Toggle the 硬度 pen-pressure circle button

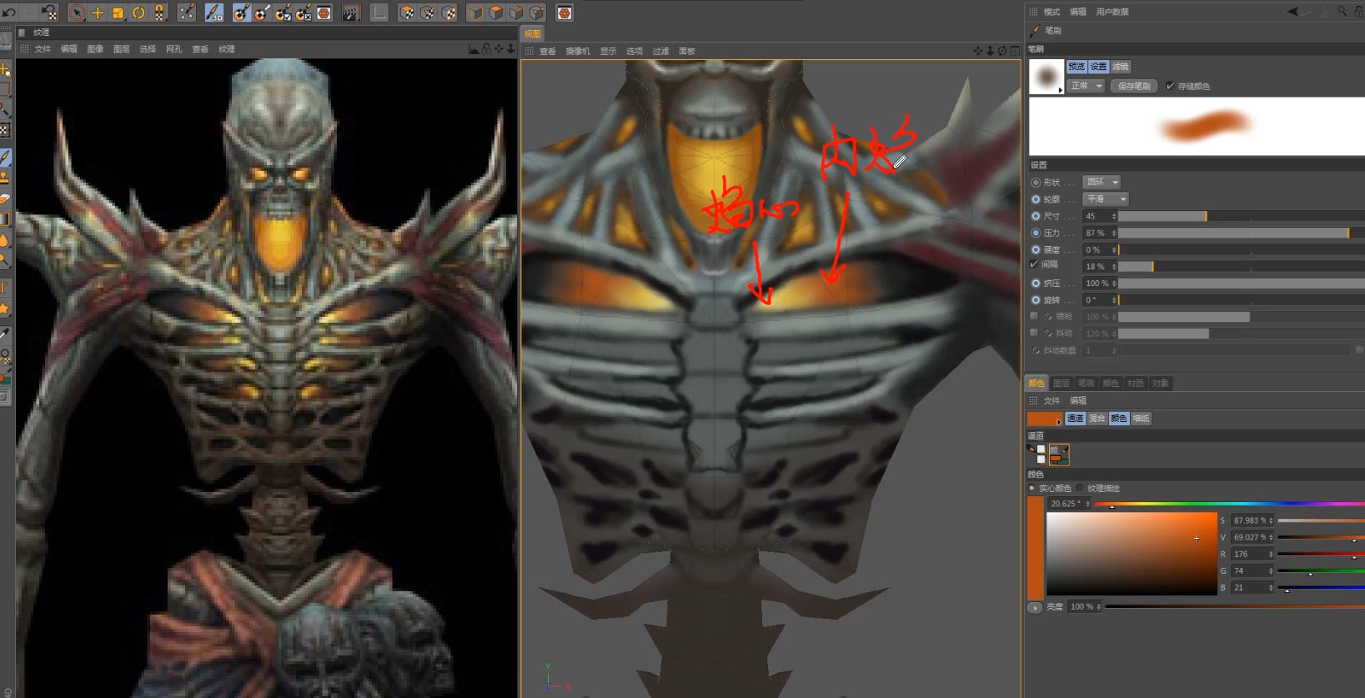[x=1036, y=249]
